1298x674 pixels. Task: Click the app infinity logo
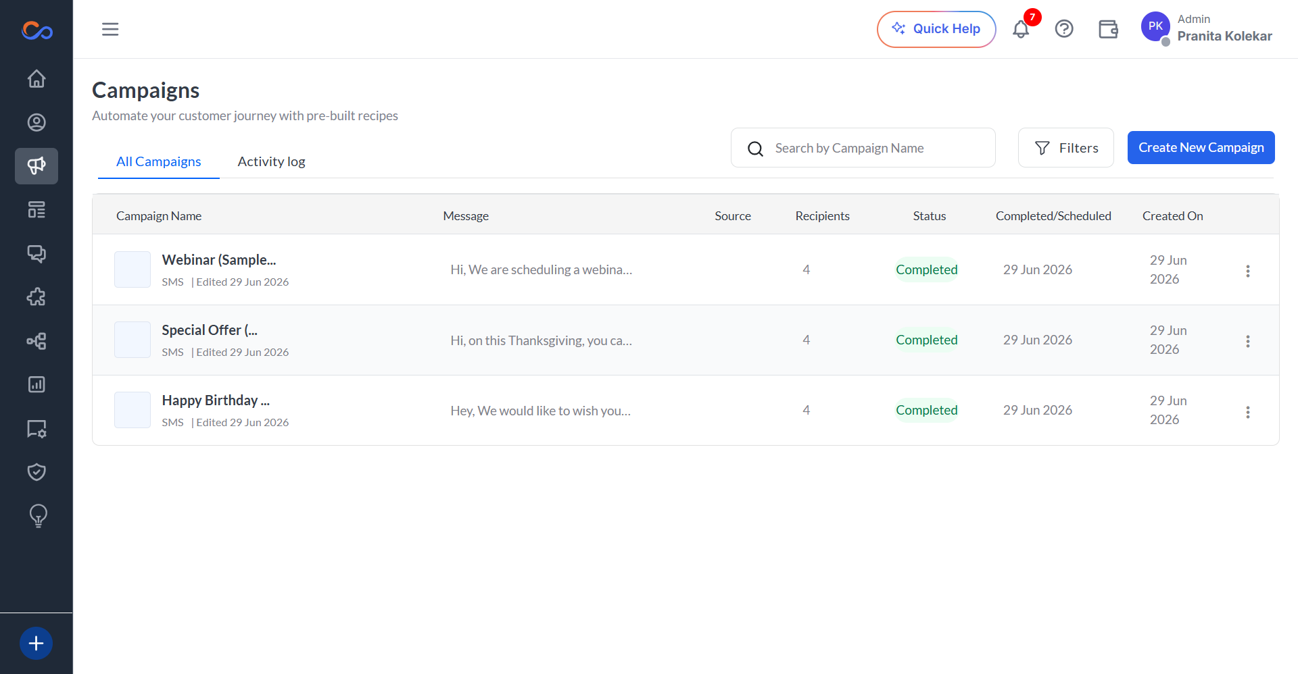point(37,30)
